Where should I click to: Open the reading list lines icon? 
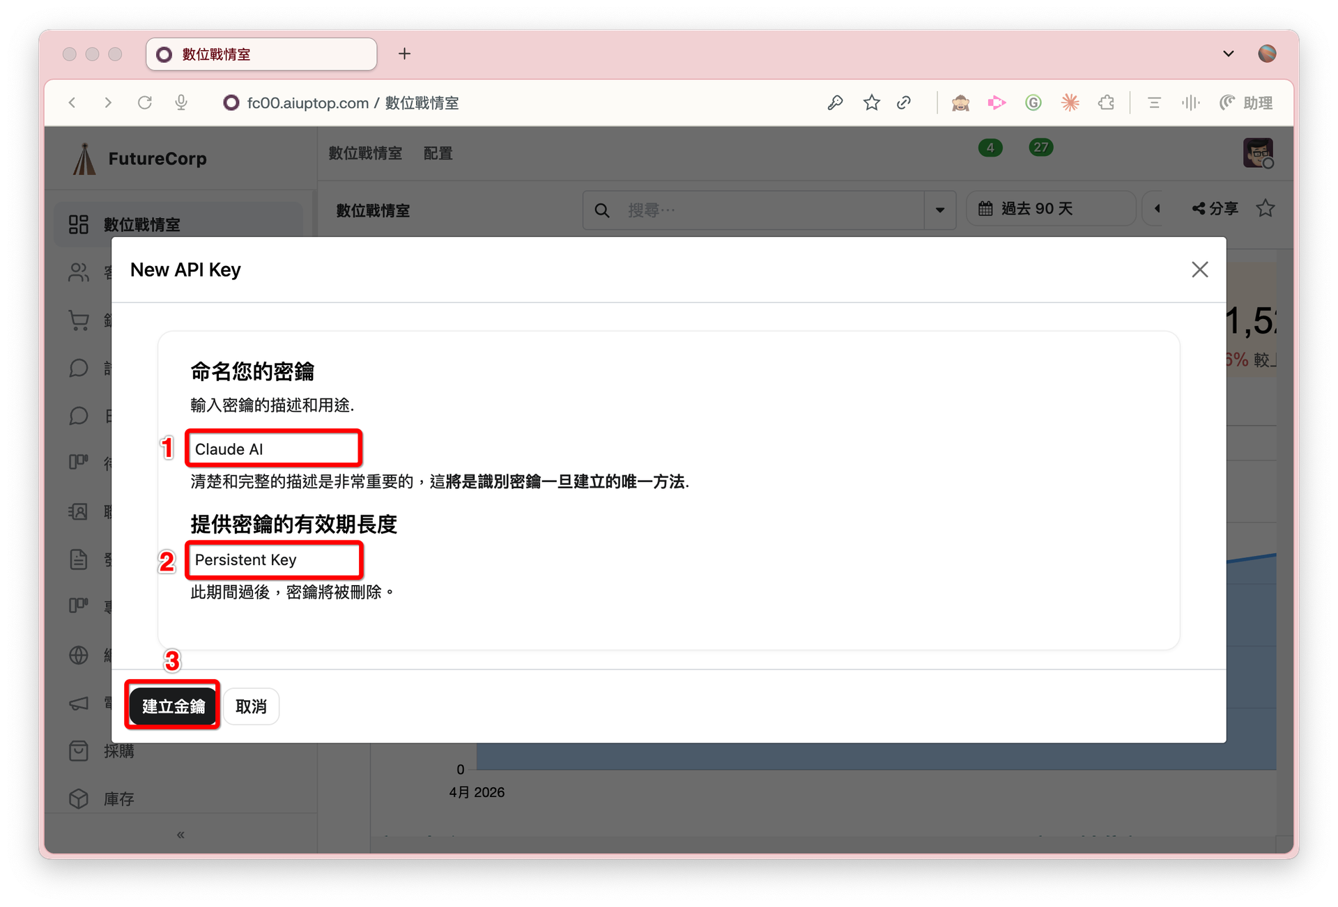pos(1154,103)
